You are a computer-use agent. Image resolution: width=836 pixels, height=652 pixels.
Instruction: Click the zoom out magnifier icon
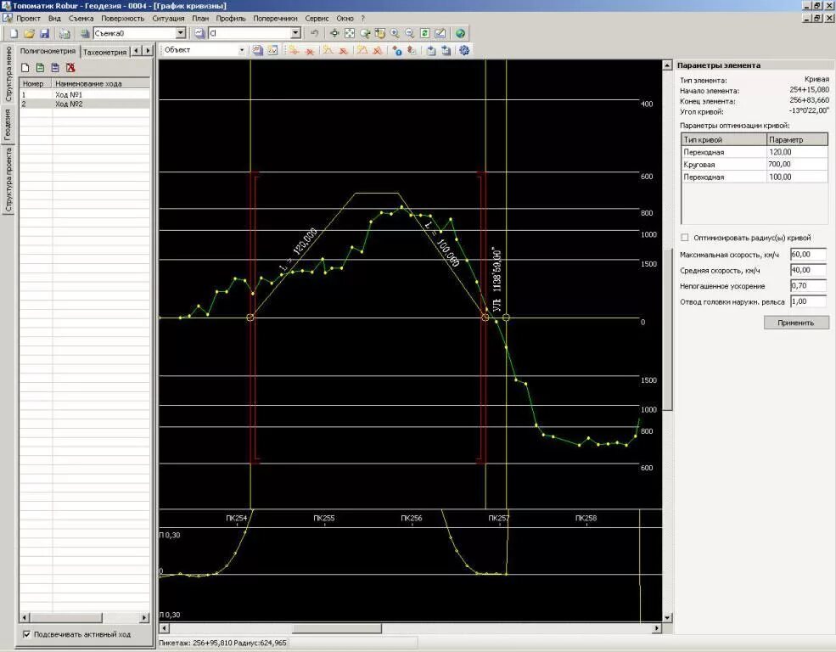[x=409, y=33]
